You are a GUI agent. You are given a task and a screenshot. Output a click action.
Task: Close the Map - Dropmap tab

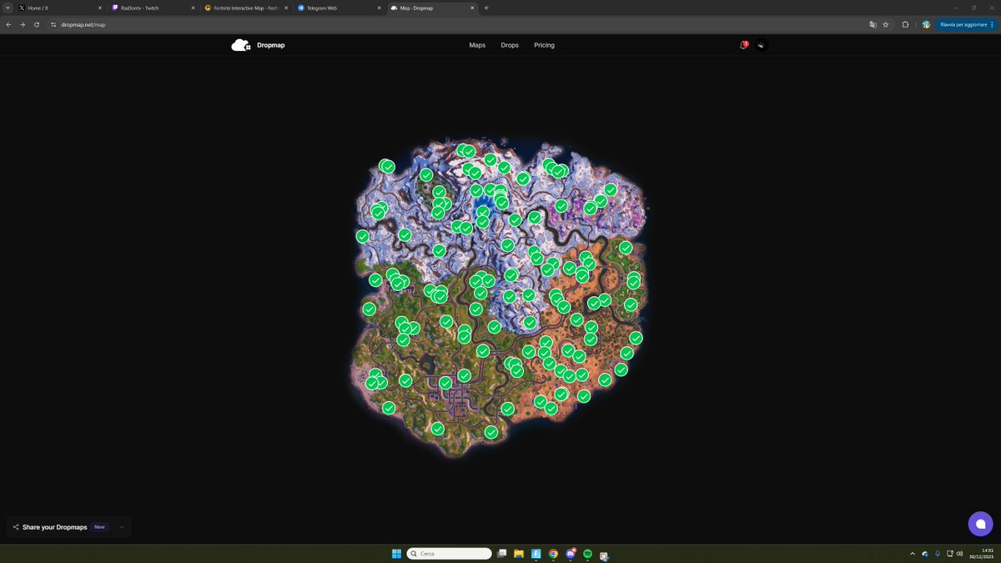point(473,8)
